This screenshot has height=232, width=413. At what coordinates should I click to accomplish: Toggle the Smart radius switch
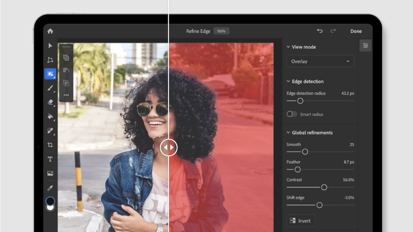coord(291,114)
